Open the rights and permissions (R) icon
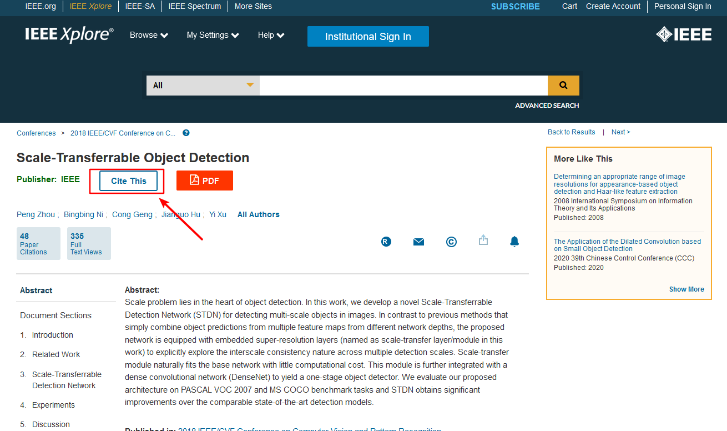 pyautogui.click(x=386, y=242)
